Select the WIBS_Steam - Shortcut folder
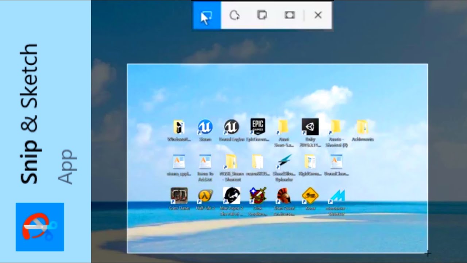Screen dimensions: 467x263 (231, 167)
